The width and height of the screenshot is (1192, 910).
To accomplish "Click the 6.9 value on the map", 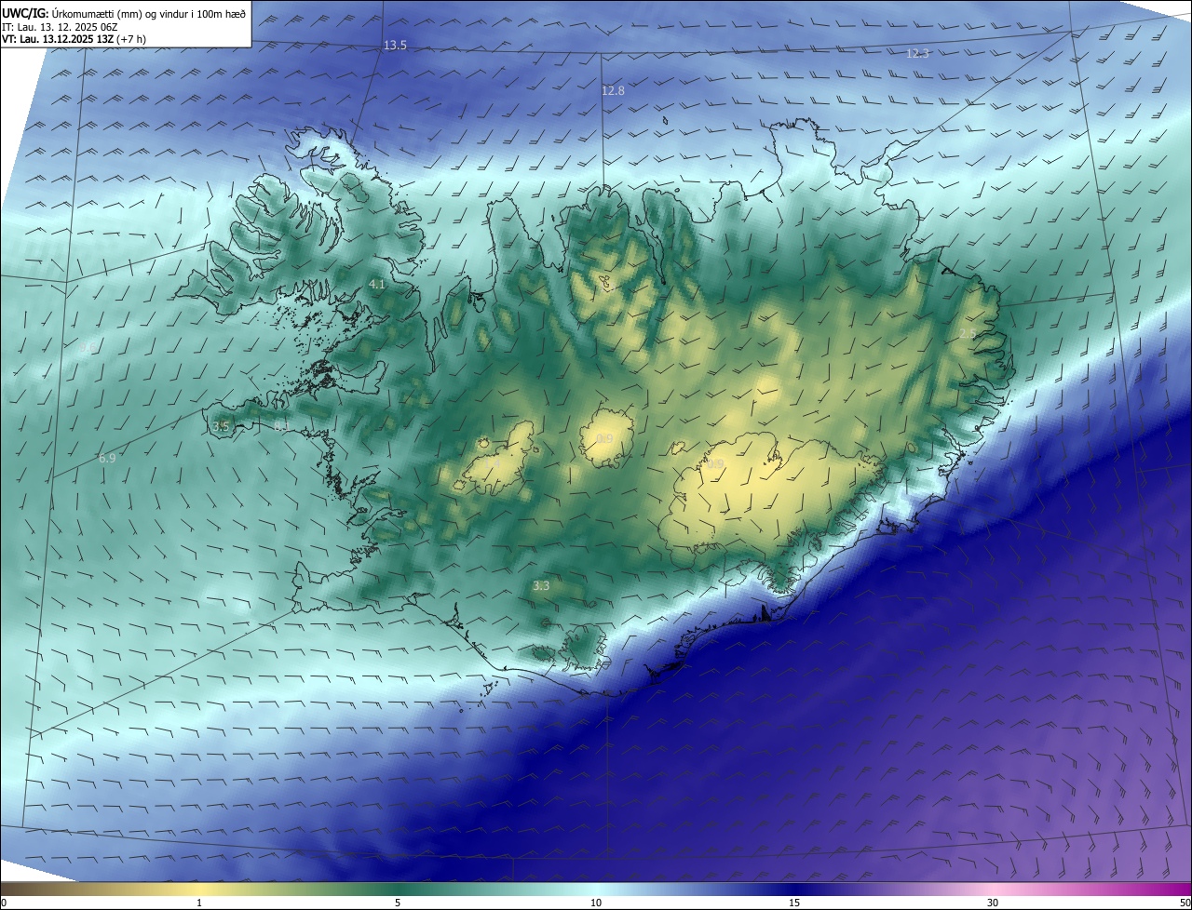I will [x=107, y=458].
